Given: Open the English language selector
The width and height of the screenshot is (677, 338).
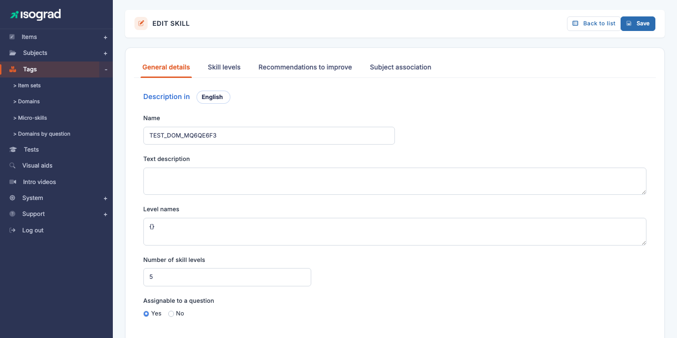Looking at the screenshot, I should (x=213, y=97).
